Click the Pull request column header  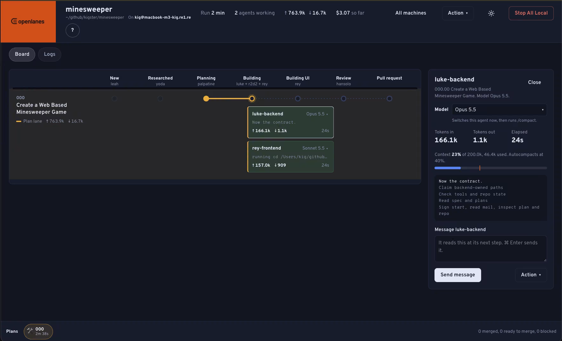tap(389, 78)
